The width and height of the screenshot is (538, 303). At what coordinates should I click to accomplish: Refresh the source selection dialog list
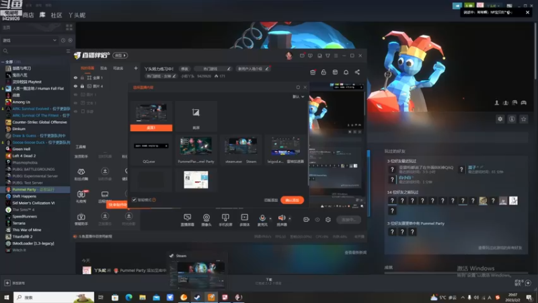pos(298,88)
